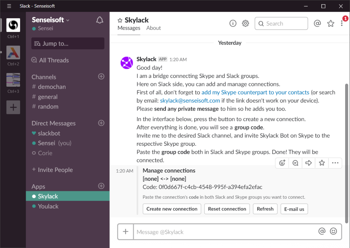Click the Direct Messages section header
The image size is (350, 248).
tap(54, 123)
